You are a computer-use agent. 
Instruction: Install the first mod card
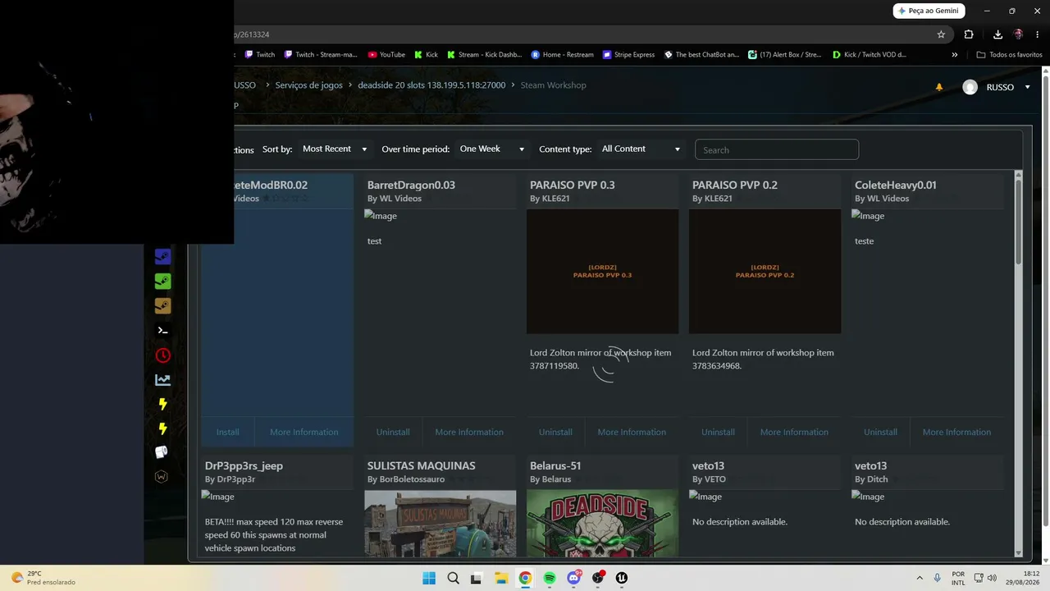(x=228, y=432)
